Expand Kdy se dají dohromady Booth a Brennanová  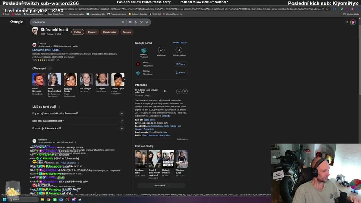(78, 113)
